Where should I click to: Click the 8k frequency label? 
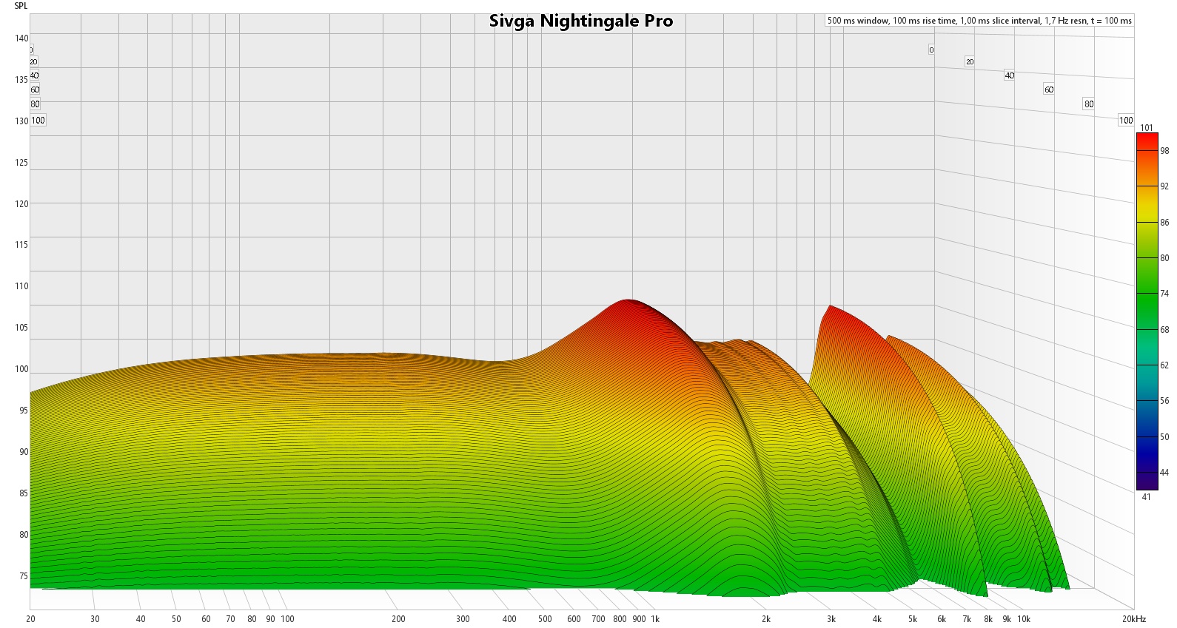(x=988, y=619)
